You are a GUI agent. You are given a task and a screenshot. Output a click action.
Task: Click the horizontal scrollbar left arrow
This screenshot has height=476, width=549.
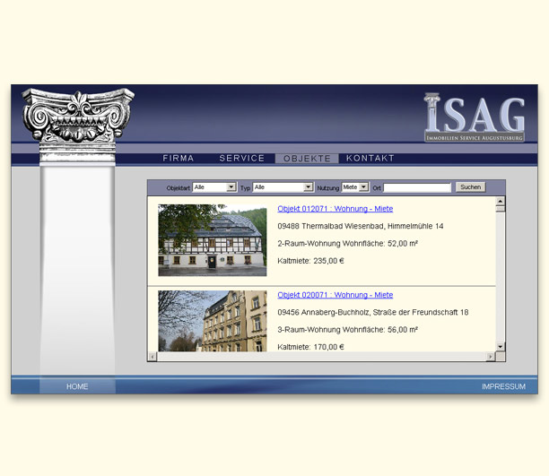coord(152,357)
